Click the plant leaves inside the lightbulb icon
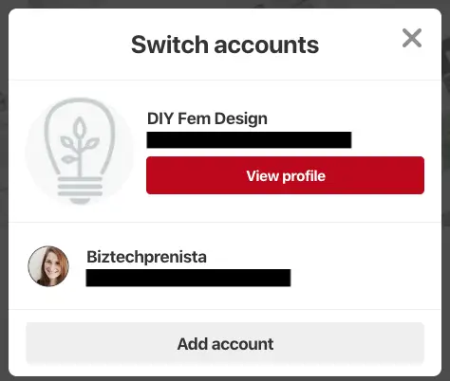This screenshot has height=381, width=450. [80, 141]
